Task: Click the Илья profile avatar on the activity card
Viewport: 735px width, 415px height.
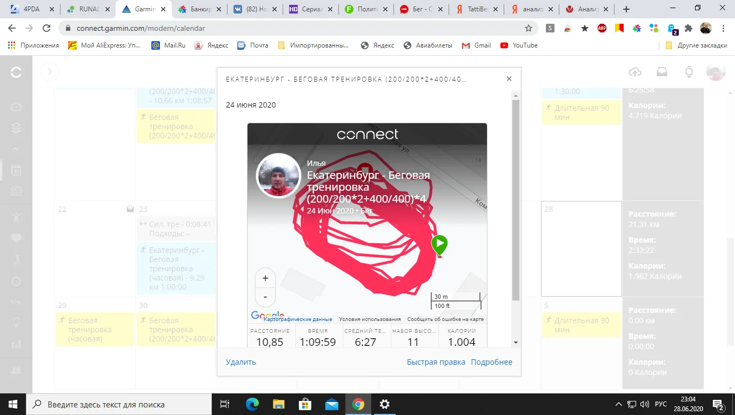Action: tap(278, 177)
